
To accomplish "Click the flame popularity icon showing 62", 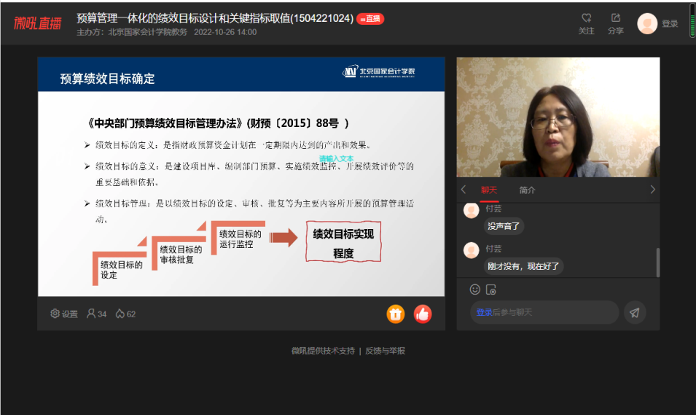I will coord(120,314).
